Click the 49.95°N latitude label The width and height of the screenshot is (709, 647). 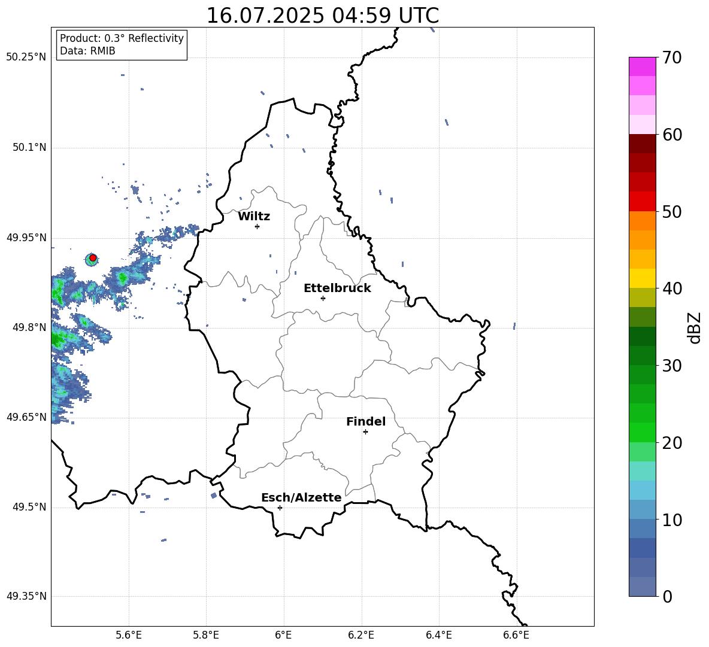pos(26,238)
